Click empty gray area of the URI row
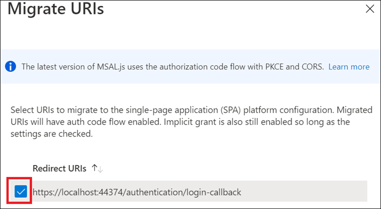The width and height of the screenshot is (381, 209). 304,192
